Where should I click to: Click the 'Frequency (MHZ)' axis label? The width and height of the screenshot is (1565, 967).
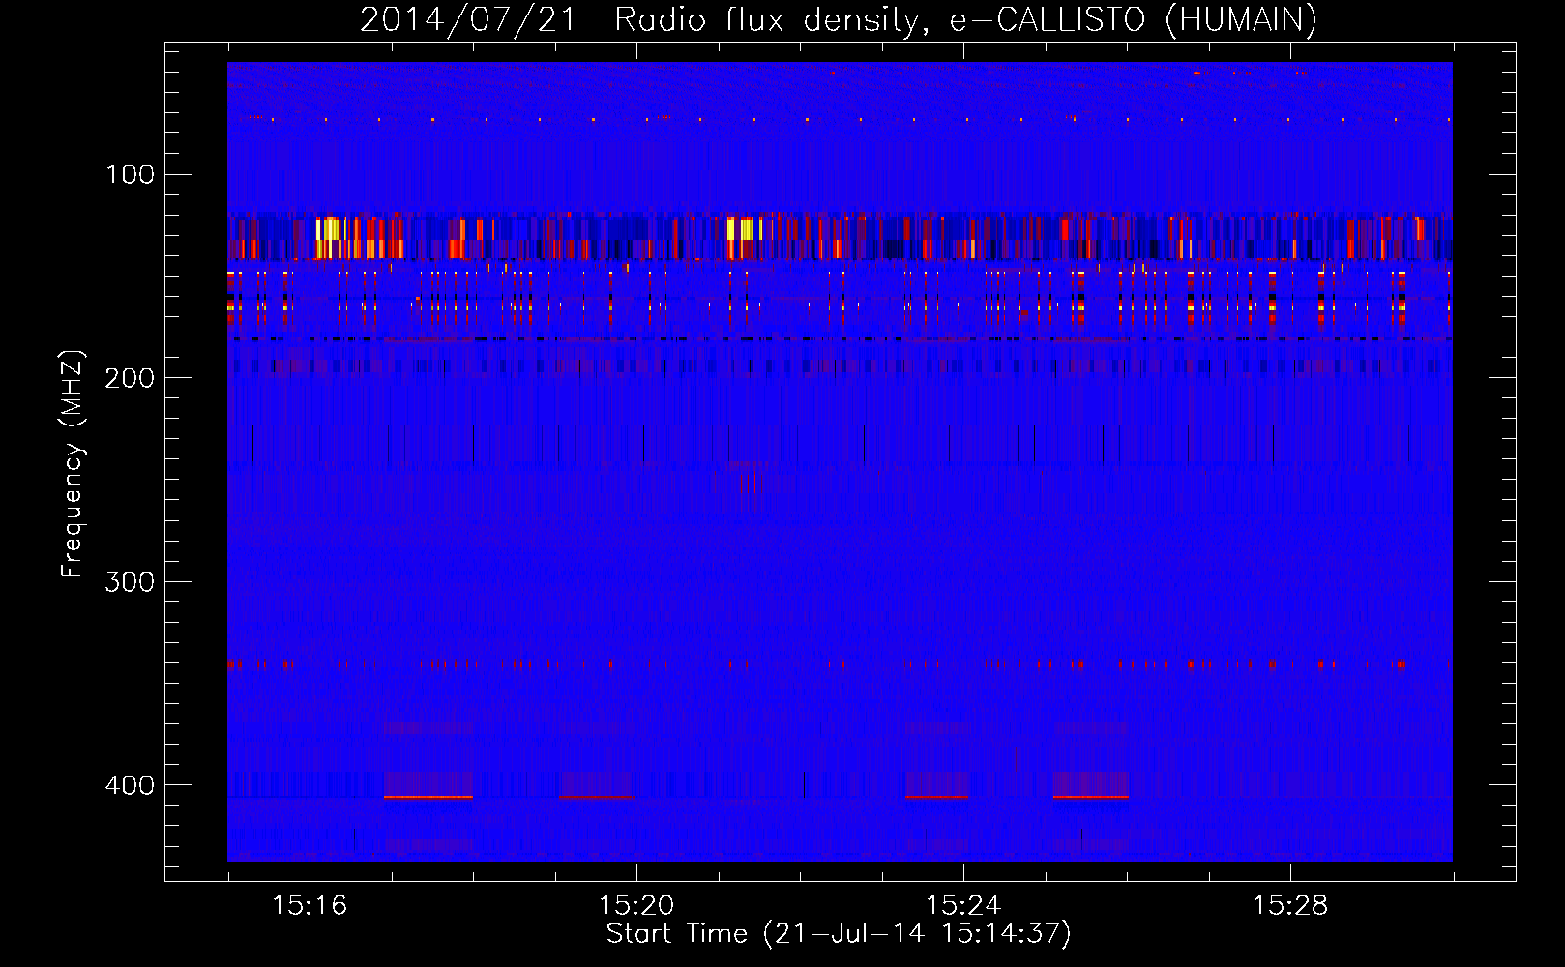[73, 464]
